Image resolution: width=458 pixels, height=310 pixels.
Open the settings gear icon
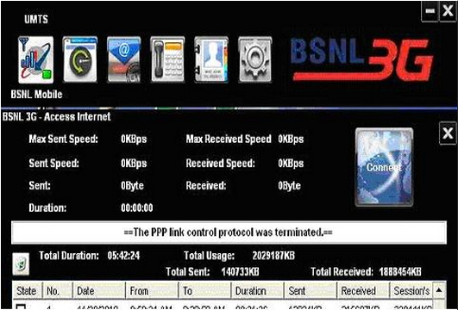tap(254, 59)
